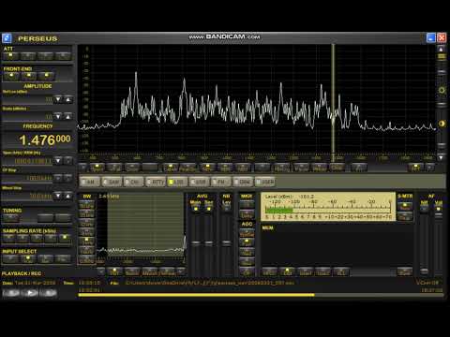Lower the amplitude Scale with down arrow
The image size is (450, 337).
tap(58, 116)
